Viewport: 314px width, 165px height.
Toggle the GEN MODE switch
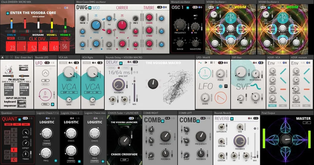click(23, 69)
